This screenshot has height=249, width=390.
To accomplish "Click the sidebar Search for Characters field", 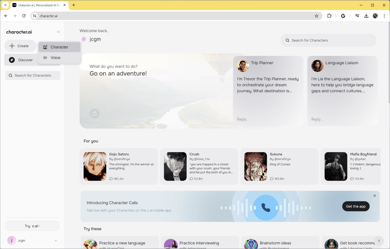I will point(33,75).
